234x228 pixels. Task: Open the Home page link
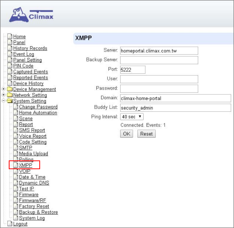[19, 37]
